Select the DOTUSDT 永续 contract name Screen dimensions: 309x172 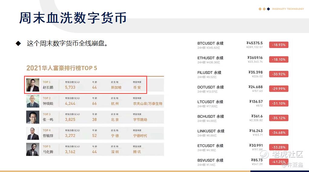pyautogui.click(x=210, y=87)
